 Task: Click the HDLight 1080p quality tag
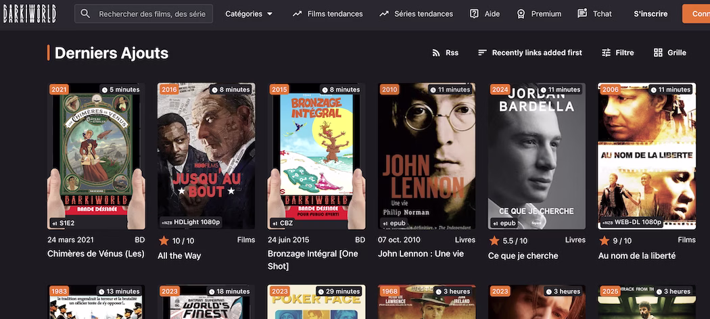pyautogui.click(x=191, y=222)
